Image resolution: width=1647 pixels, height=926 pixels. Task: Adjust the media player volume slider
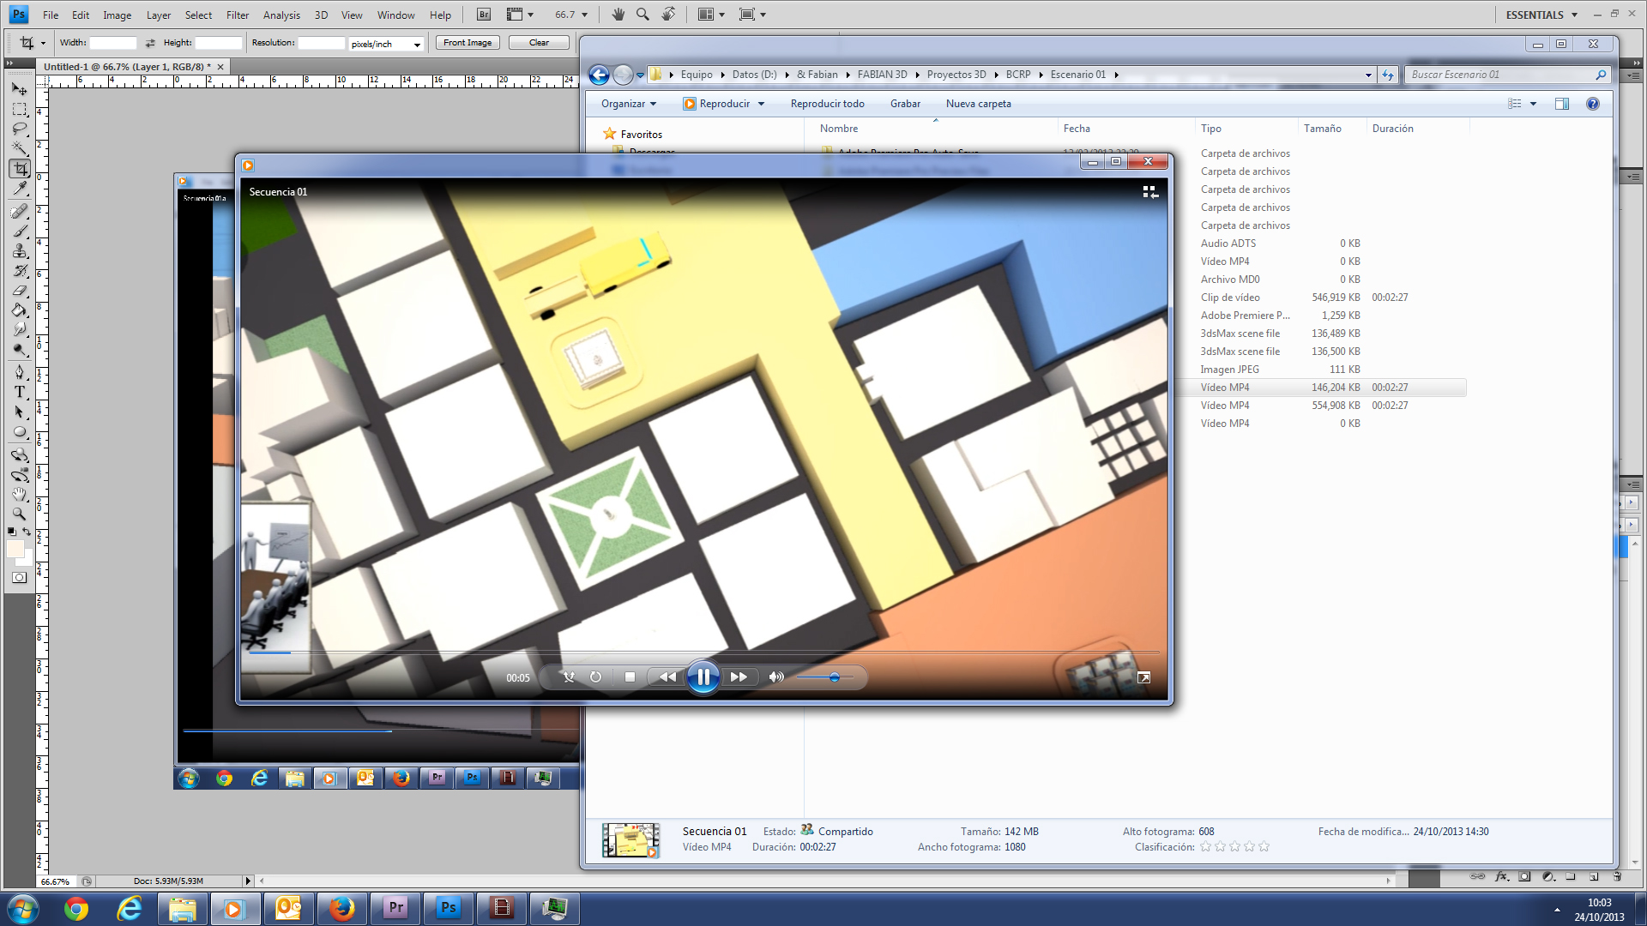(834, 677)
